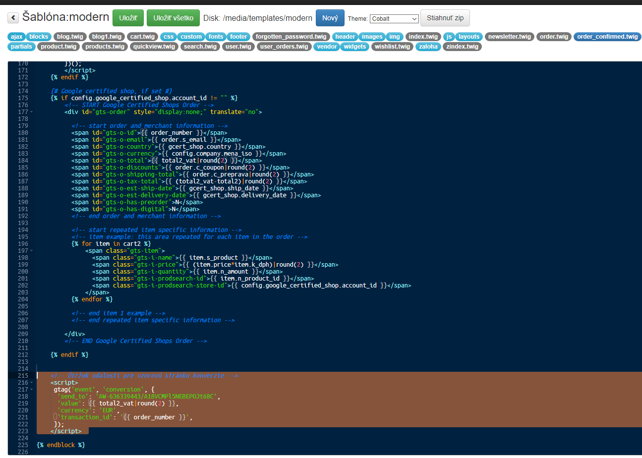
Task: Open the blog1.twig file
Action: point(107,37)
